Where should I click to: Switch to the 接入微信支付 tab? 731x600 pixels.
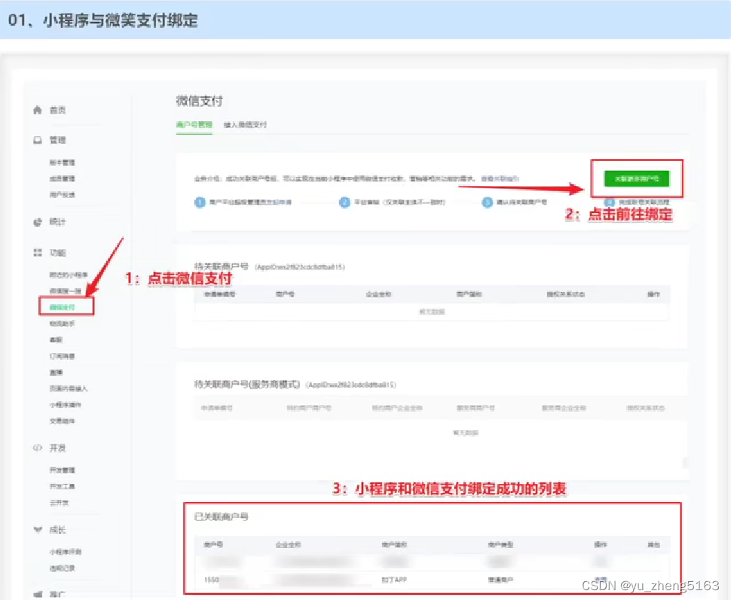click(x=245, y=124)
